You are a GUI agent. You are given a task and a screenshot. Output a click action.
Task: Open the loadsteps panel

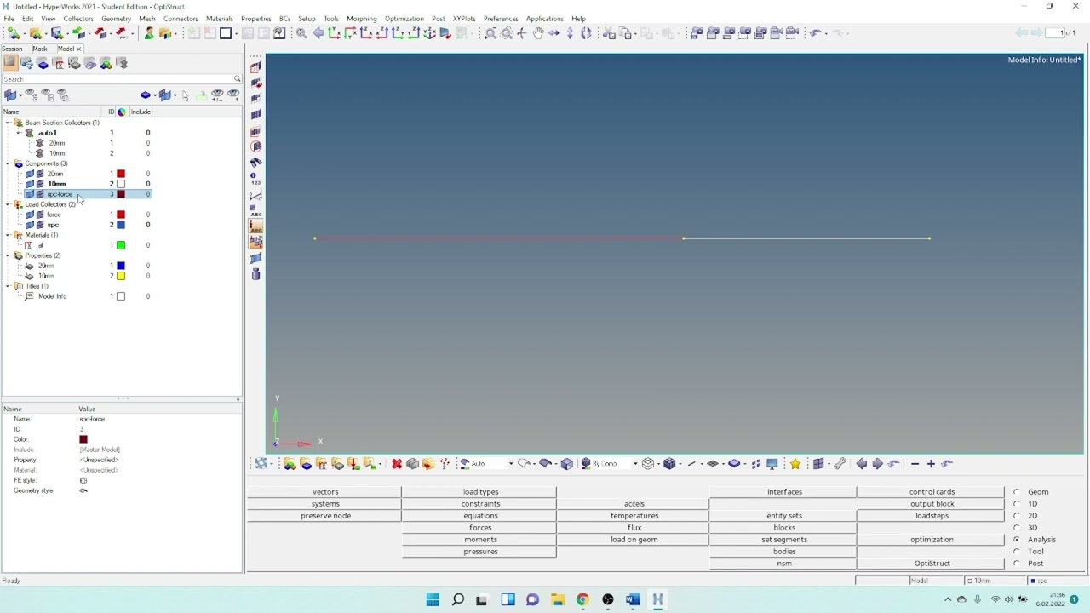tap(932, 516)
